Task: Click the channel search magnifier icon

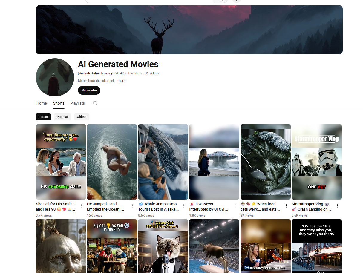Action: (x=95, y=103)
